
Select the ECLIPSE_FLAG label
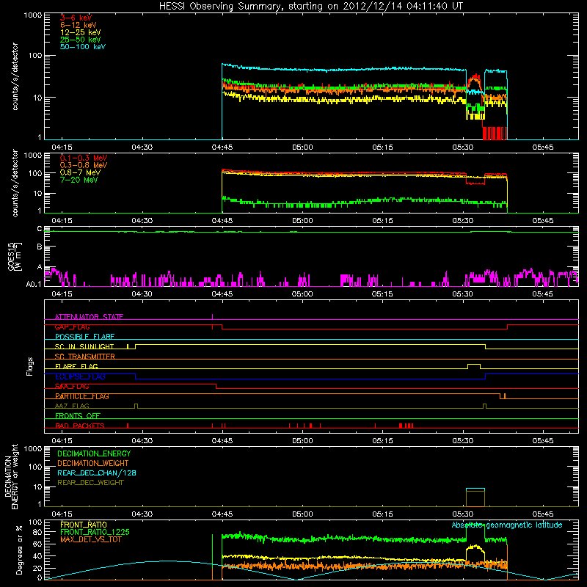80,376
